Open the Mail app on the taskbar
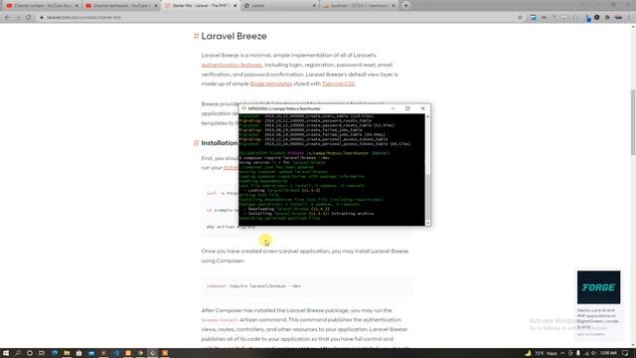This screenshot has height=358, width=636. tap(91, 353)
